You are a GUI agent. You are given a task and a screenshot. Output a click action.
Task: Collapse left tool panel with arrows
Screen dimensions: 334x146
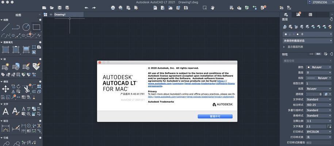point(40,15)
